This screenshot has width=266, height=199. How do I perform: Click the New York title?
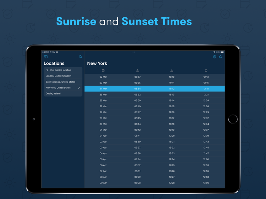[x=97, y=63]
